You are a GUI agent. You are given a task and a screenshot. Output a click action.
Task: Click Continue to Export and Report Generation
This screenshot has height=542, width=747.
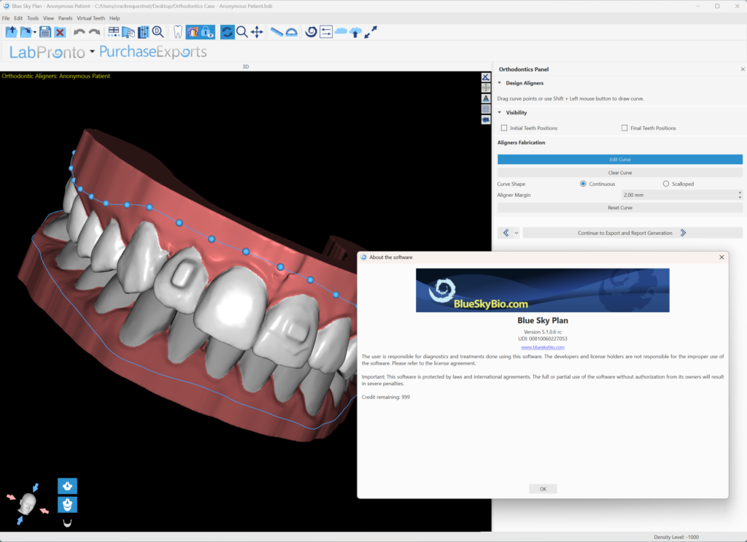pos(632,233)
